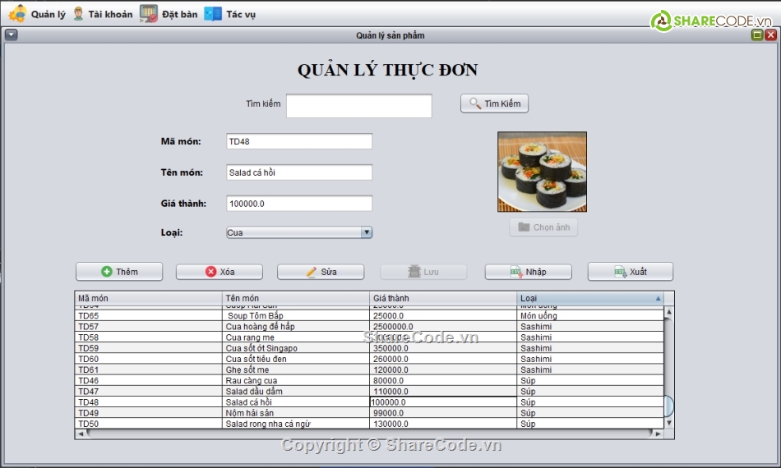Open the Loại combo box

point(299,232)
